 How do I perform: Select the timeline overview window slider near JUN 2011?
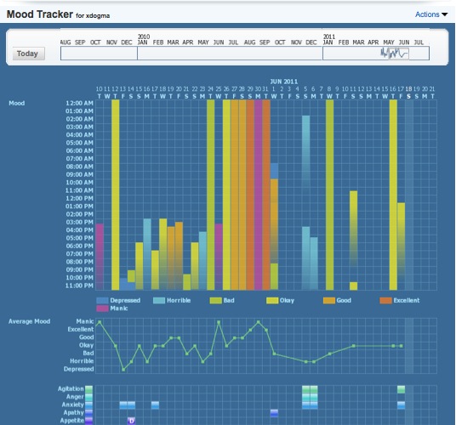coord(399,54)
